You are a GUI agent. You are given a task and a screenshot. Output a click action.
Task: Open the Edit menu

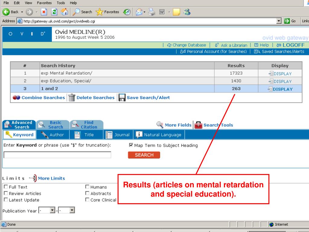[17, 3]
